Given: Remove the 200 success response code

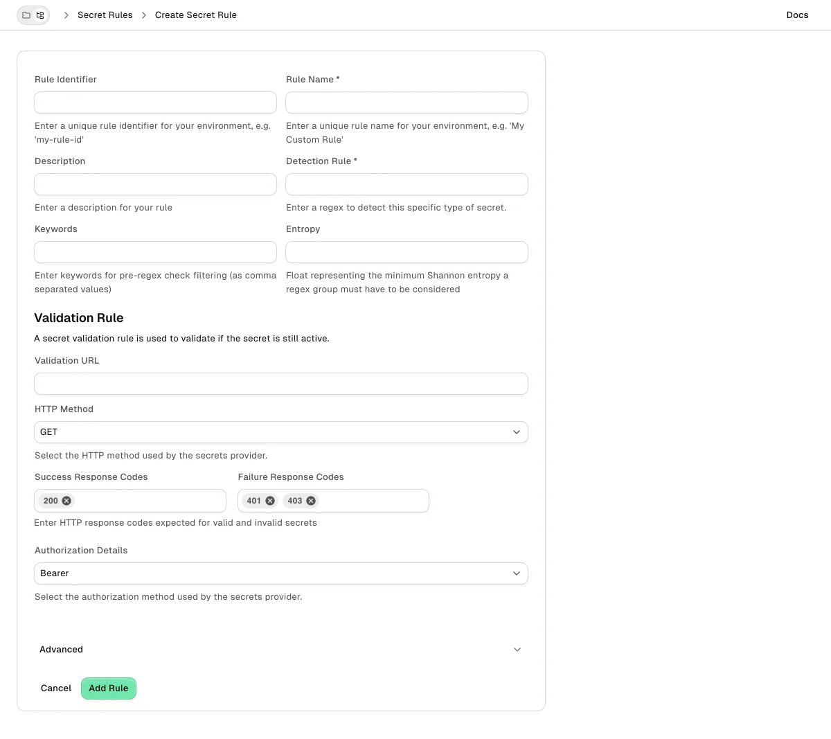Looking at the screenshot, I should [x=66, y=501].
